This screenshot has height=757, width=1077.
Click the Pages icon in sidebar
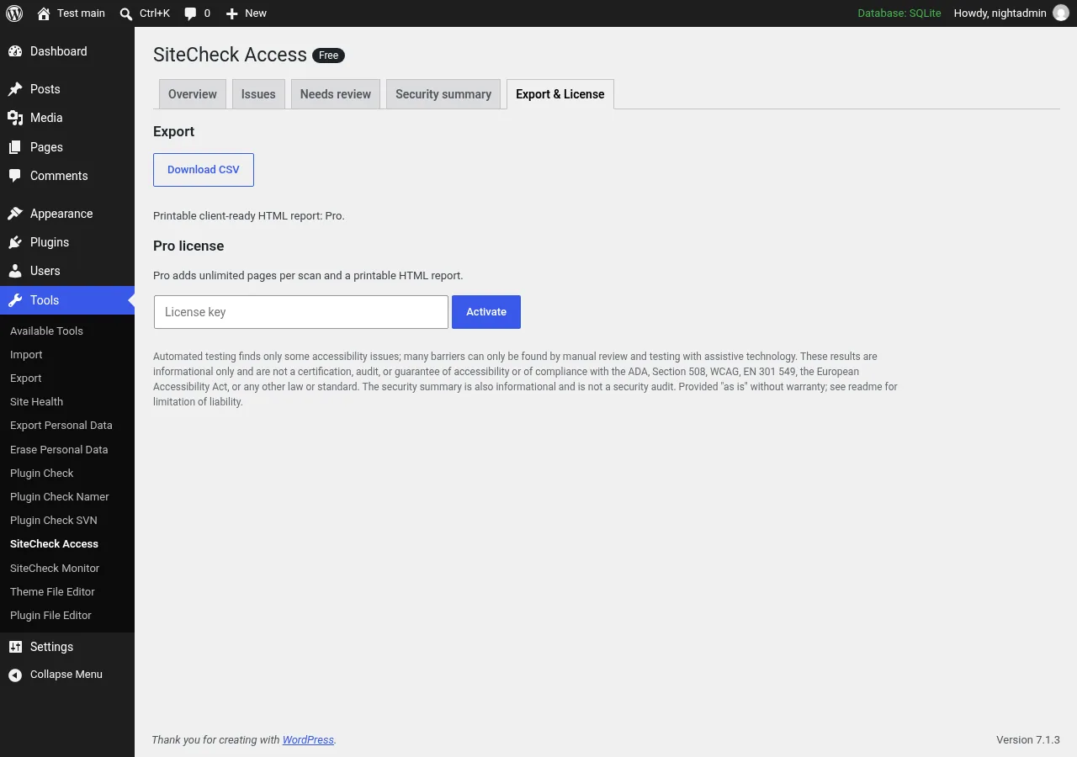click(x=15, y=147)
